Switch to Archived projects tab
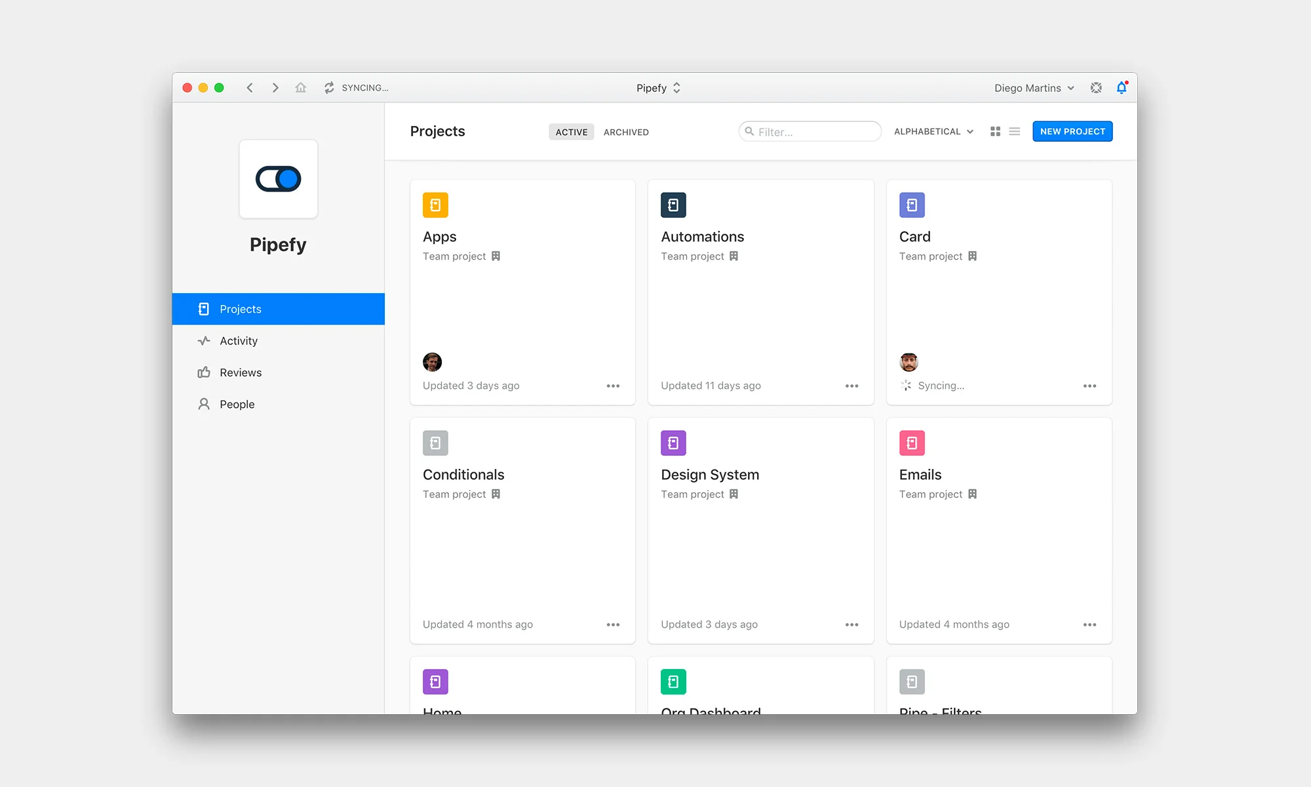Viewport: 1311px width, 787px height. coord(626,132)
